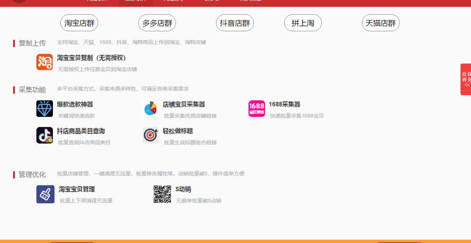Viewport: 471px width, 243px height.
Task: Click description 批量采集优质店铺链接
Action: (x=190, y=116)
